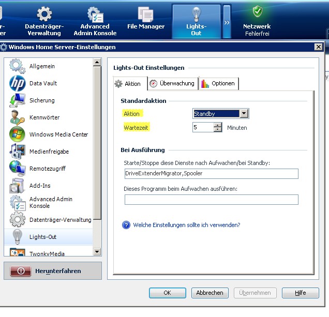Expand more toolbar tabs with double chevron
Image resolution: width=329 pixels, height=317 pixels.
227,22
